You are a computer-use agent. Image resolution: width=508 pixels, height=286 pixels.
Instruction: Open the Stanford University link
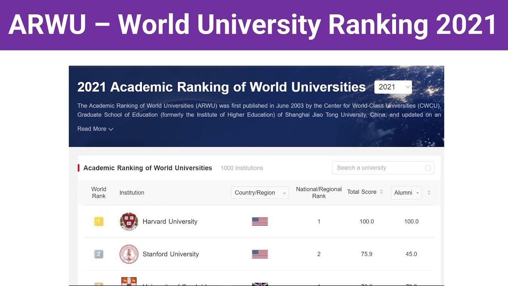[171, 254]
